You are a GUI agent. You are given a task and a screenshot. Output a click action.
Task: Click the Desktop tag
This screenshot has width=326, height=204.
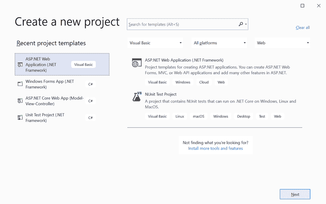243,116
